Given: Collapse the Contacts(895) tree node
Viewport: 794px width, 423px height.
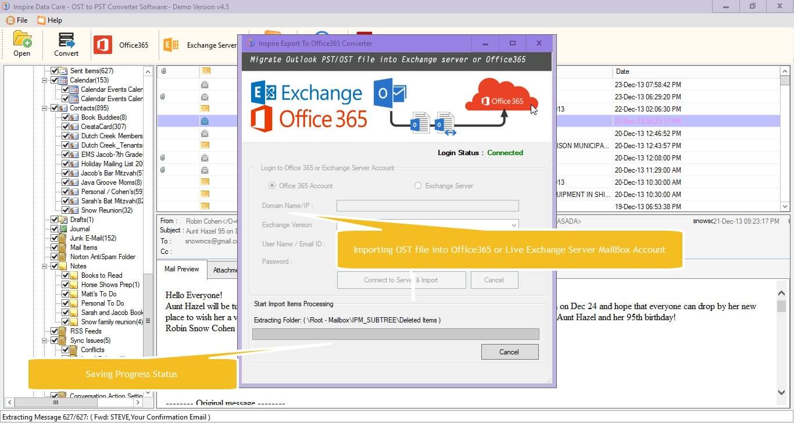Looking at the screenshot, I should tap(45, 108).
